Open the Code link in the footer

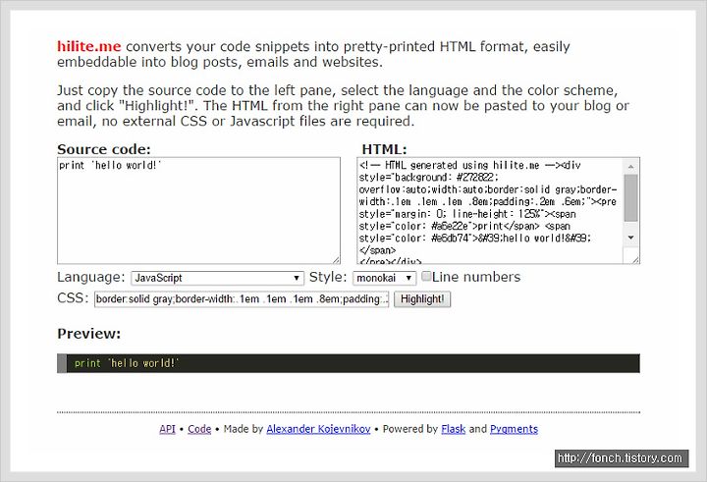[x=199, y=429]
